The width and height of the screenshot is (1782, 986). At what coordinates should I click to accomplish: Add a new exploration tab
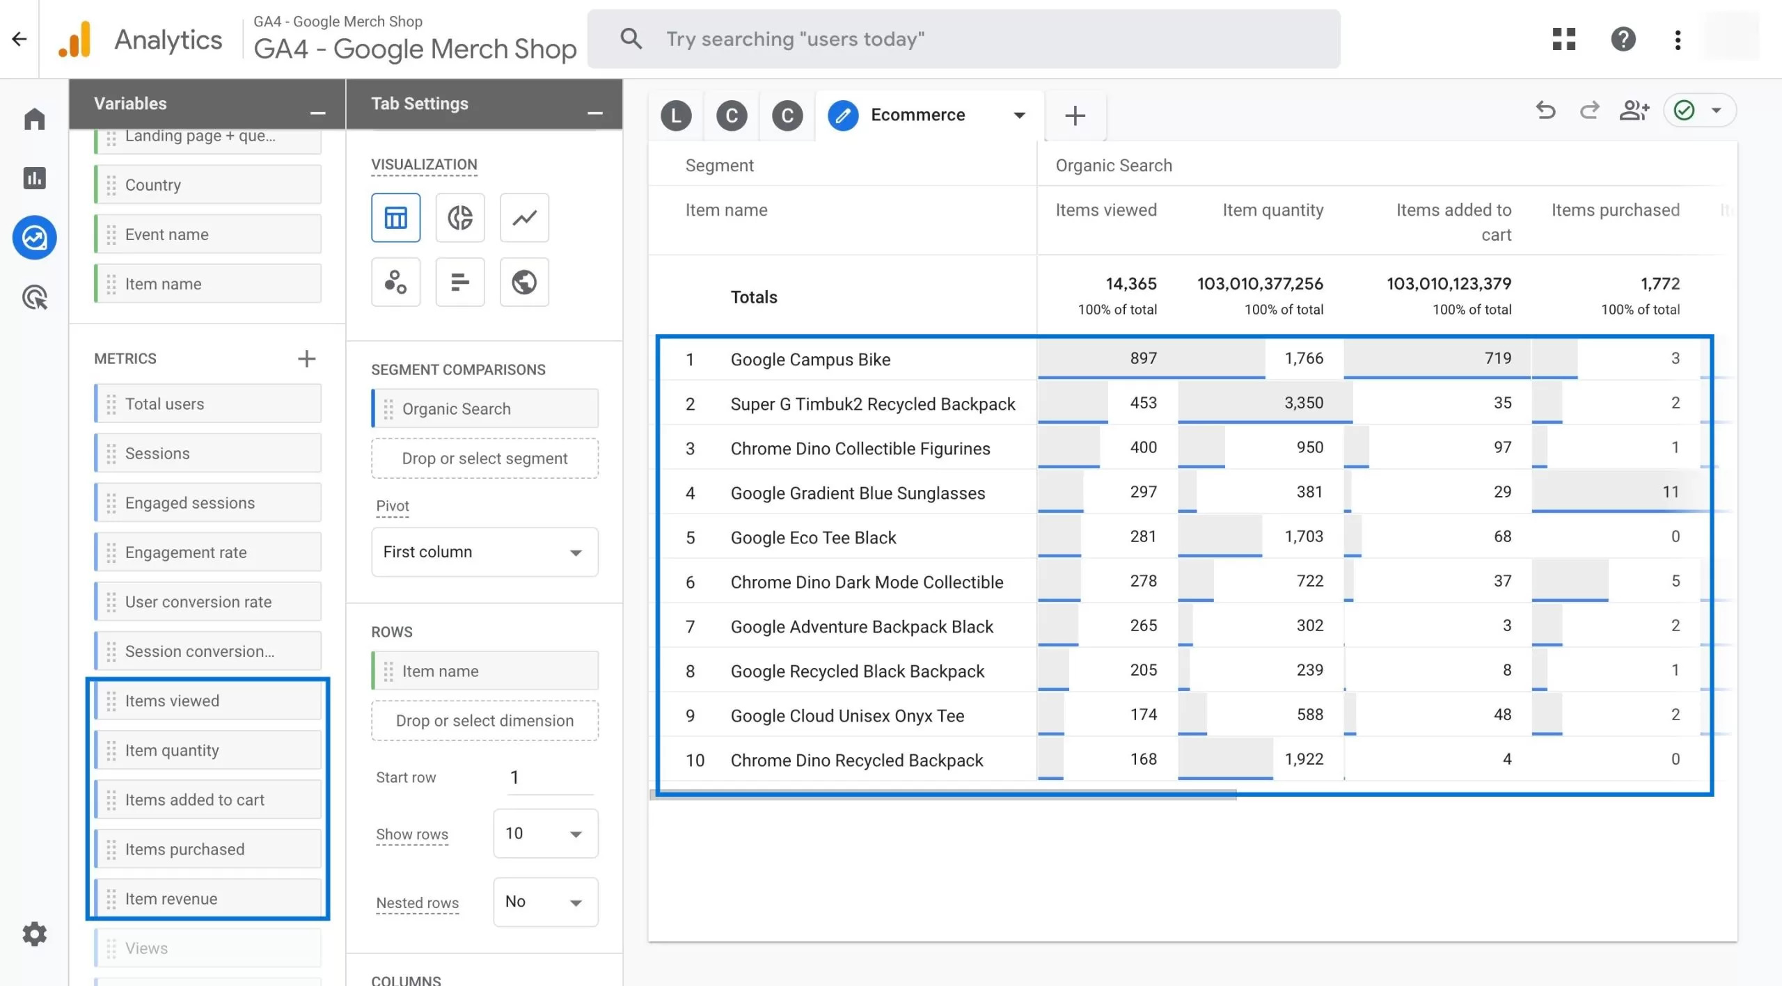(1075, 116)
